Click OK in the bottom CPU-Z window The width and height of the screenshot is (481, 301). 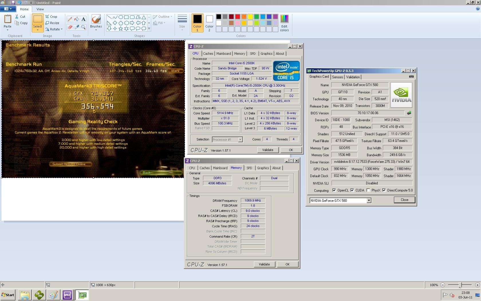[287, 264]
